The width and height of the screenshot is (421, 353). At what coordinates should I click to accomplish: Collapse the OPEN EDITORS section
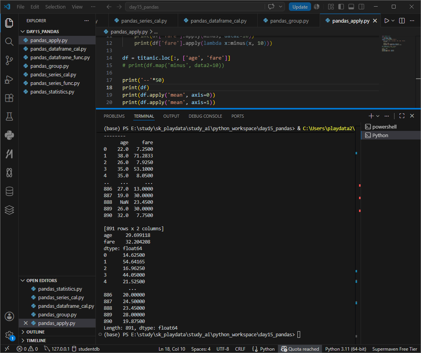(57, 280)
